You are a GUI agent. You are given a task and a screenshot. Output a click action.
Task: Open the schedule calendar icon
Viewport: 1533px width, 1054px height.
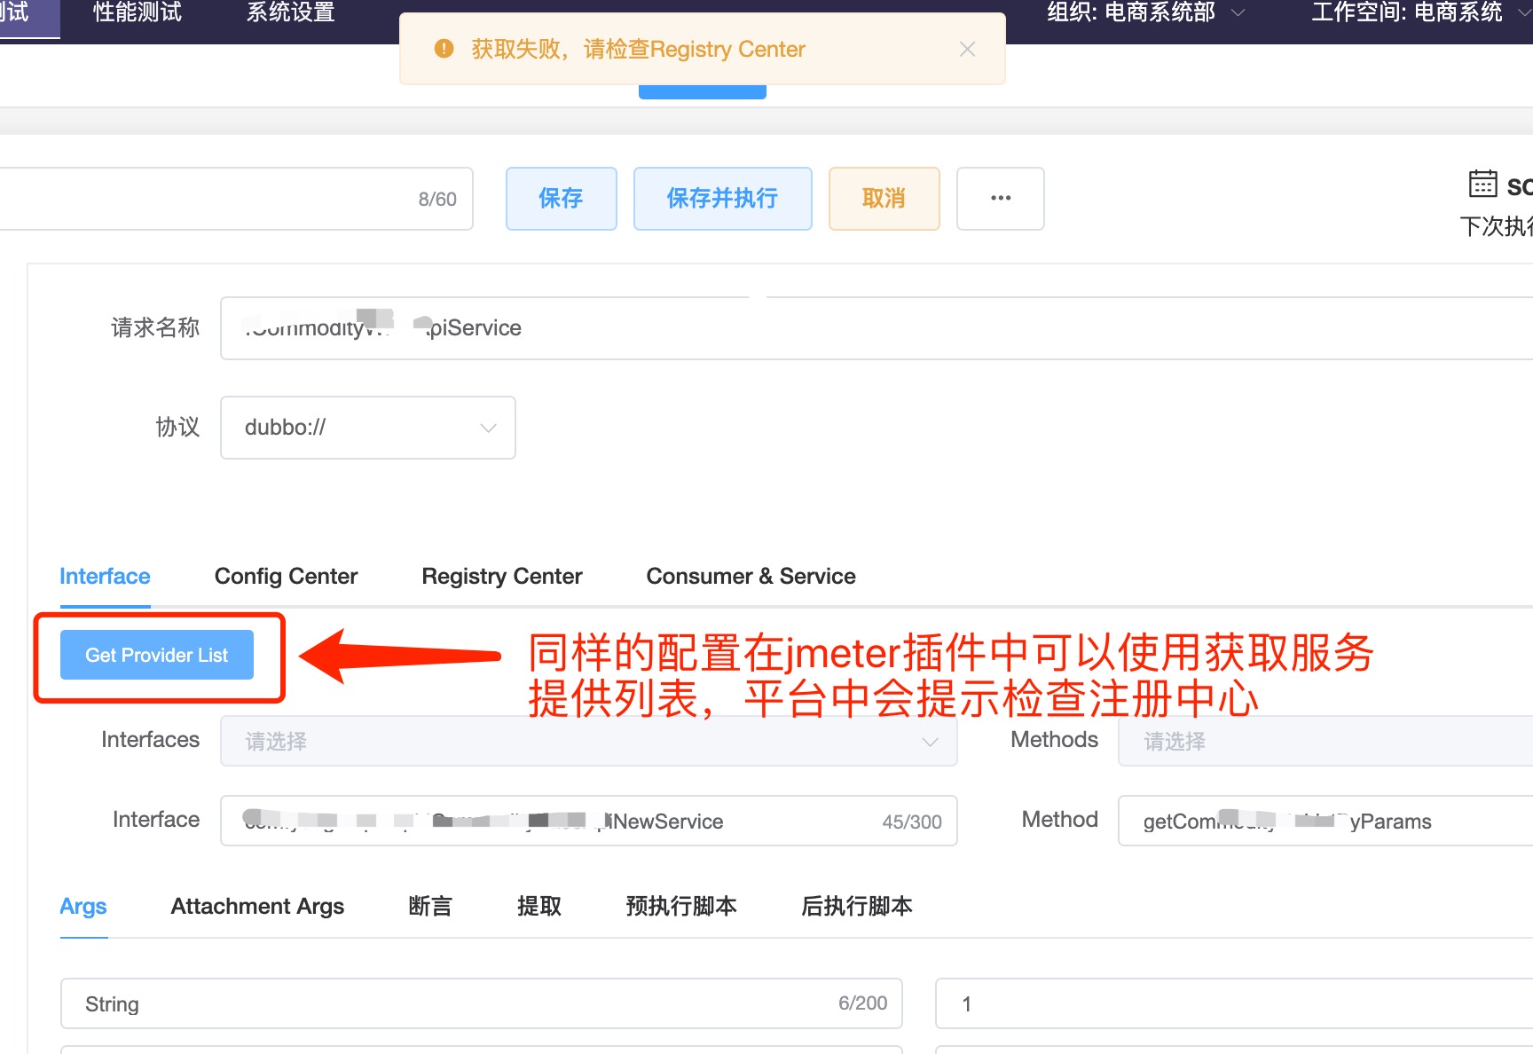pos(1483,182)
